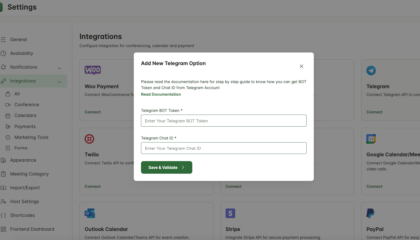Click the Twilio red circle icon
Image resolution: width=420 pixels, height=240 pixels.
pos(89,139)
